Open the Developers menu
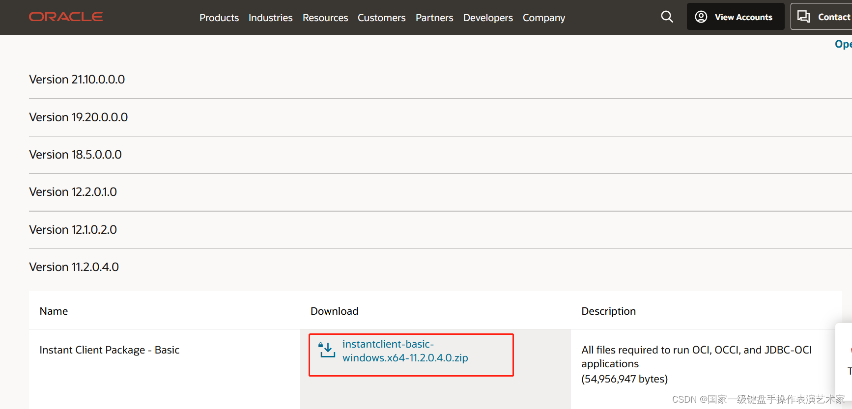 tap(488, 18)
